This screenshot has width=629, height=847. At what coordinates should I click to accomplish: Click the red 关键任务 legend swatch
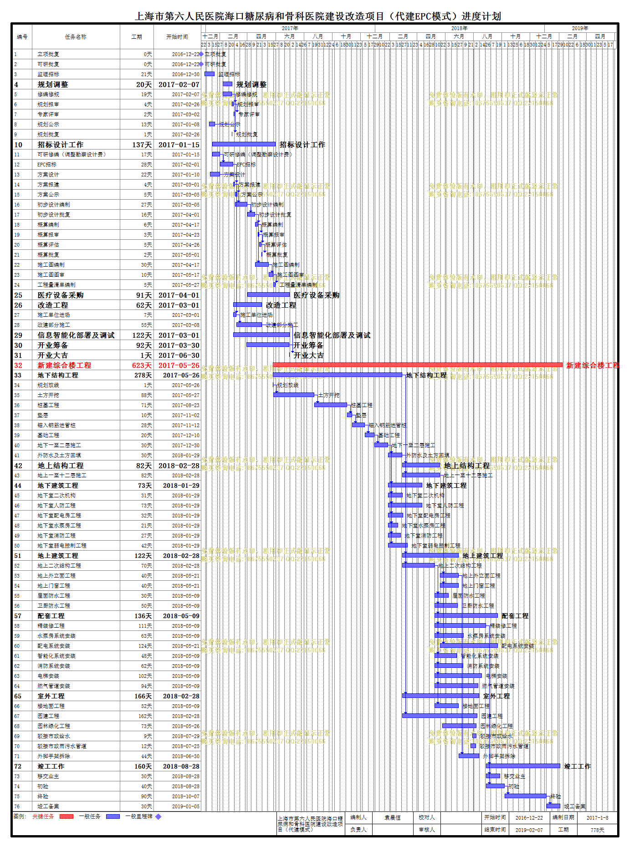coord(66,816)
